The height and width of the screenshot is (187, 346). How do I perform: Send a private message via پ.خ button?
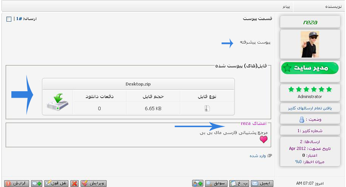[239, 184]
